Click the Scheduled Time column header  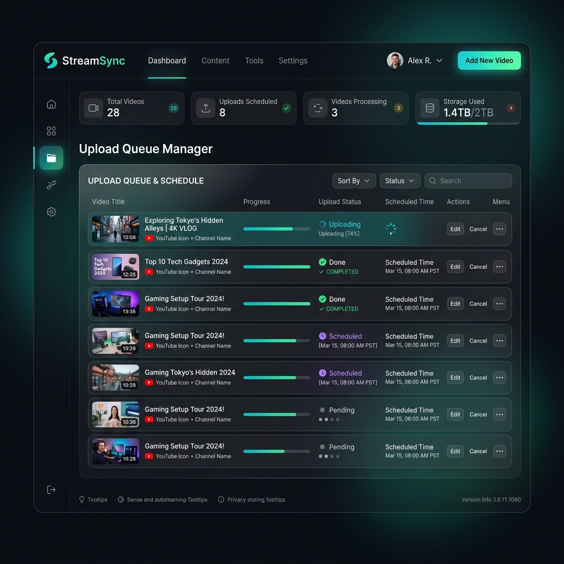click(x=409, y=202)
